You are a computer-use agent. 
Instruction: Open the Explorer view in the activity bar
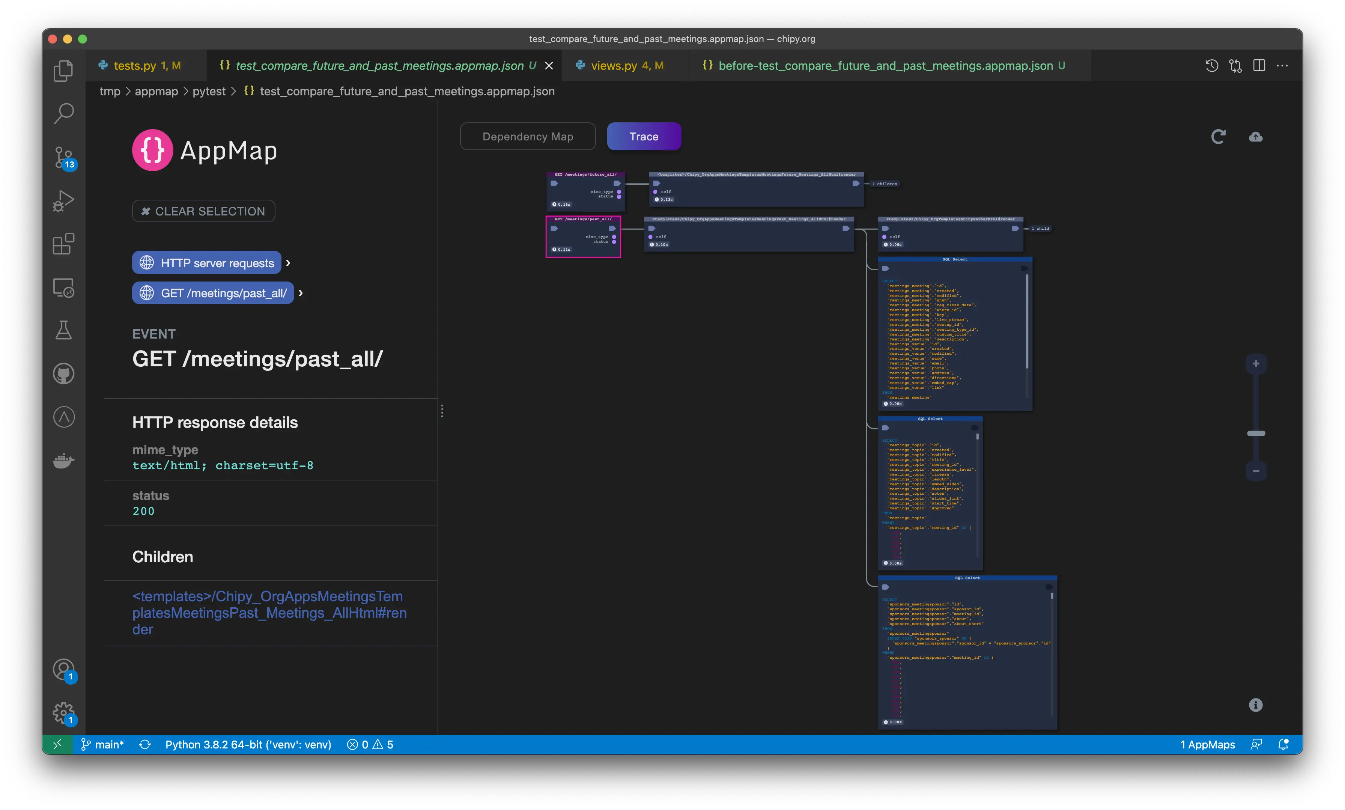click(x=63, y=71)
